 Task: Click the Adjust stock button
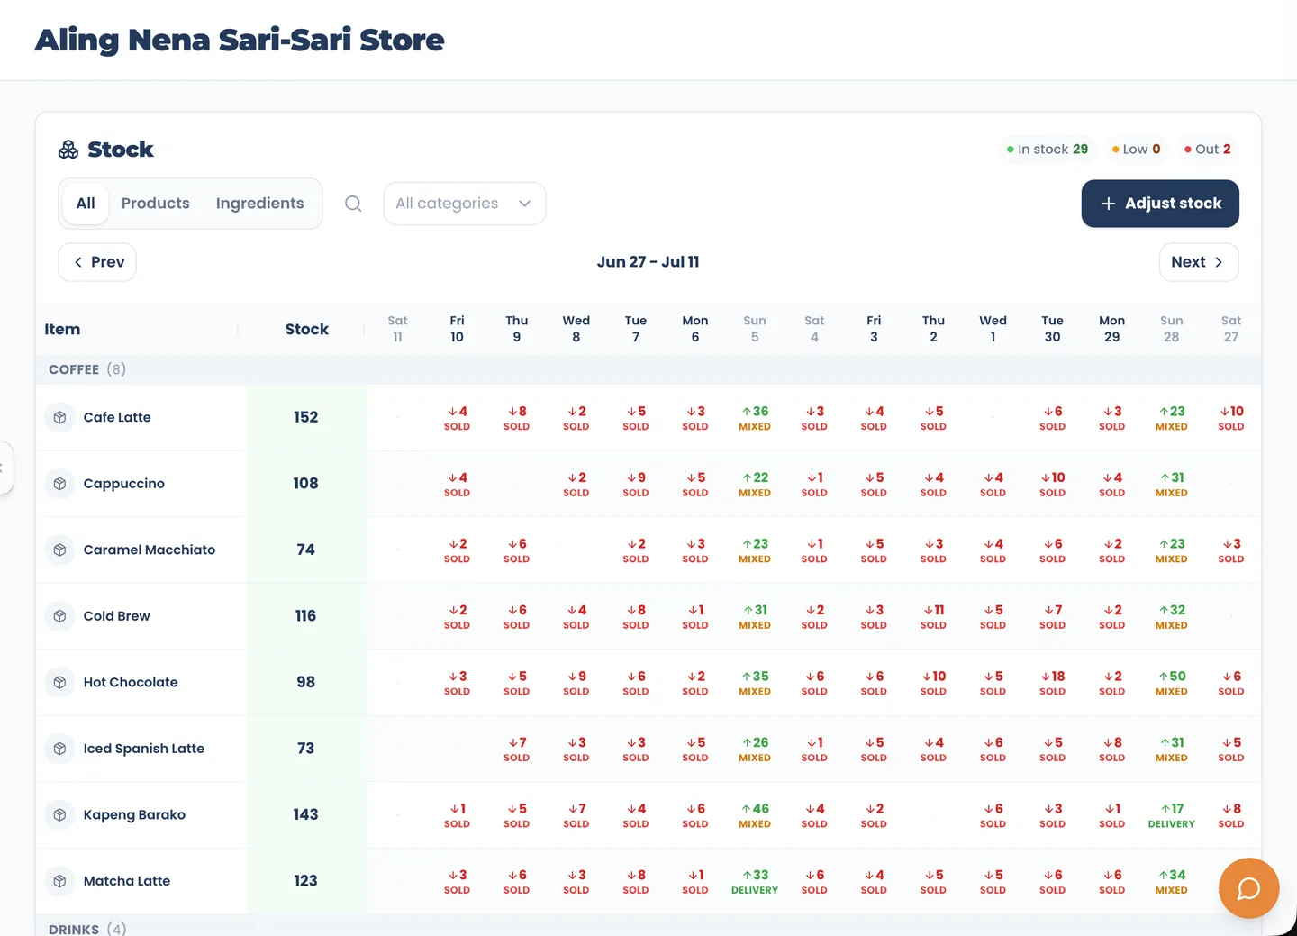[x=1160, y=204]
